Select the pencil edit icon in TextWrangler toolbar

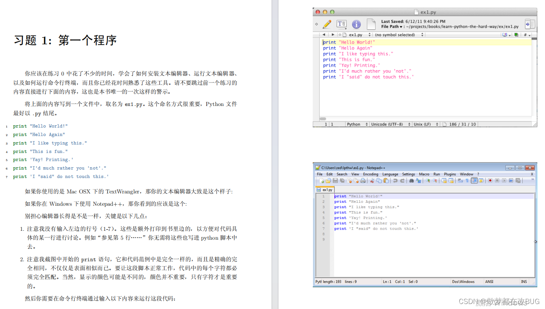coord(327,24)
